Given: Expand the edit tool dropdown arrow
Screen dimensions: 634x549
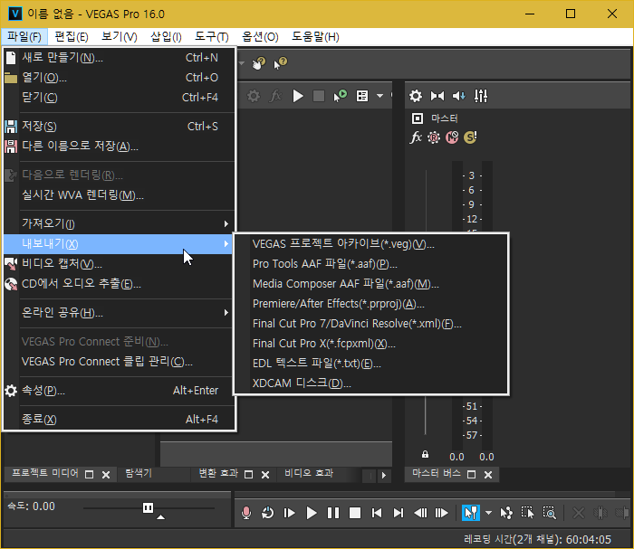Looking at the screenshot, I should 488,513.
